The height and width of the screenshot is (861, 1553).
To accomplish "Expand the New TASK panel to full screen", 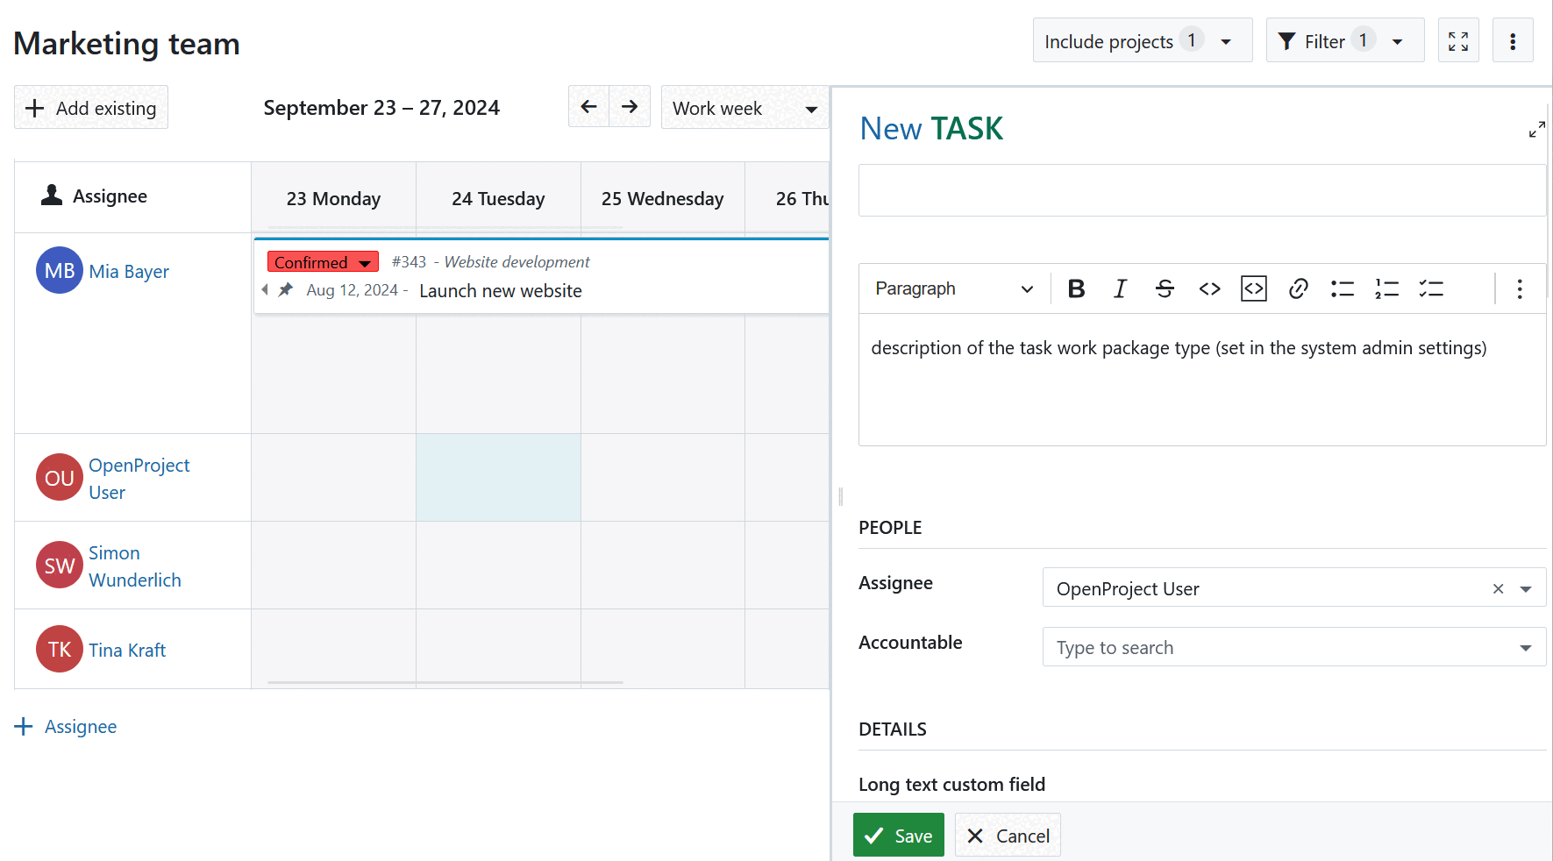I will pos(1536,129).
